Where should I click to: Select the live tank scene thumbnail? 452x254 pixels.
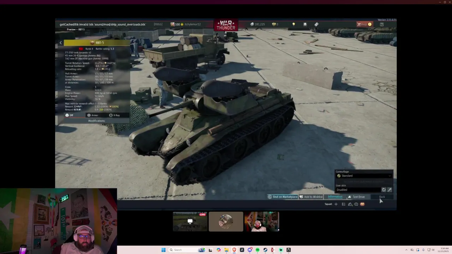[190, 222]
